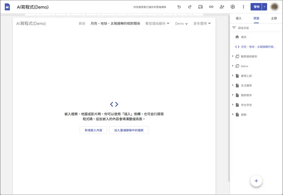Image resolution: width=283 pixels, height=195 pixels.
Task: Undo the last change
Action: tap(179, 7)
